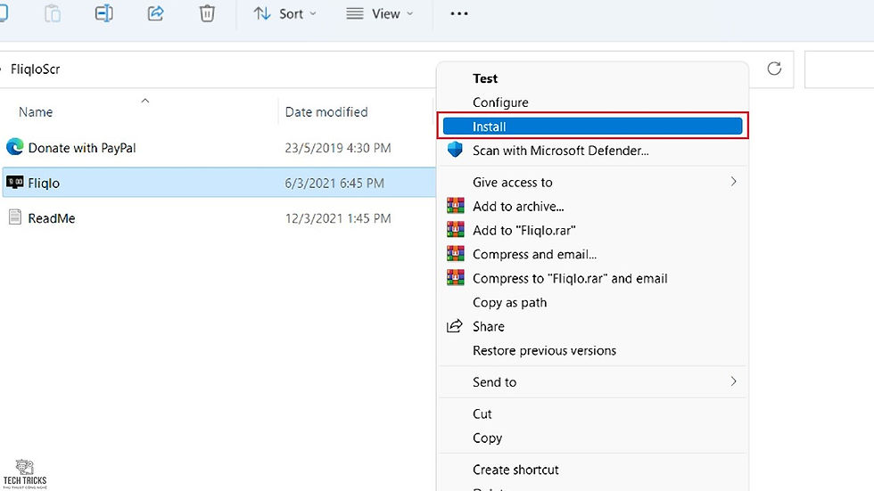Open the See more ellipsis menu
This screenshot has height=491, width=874.
(458, 13)
